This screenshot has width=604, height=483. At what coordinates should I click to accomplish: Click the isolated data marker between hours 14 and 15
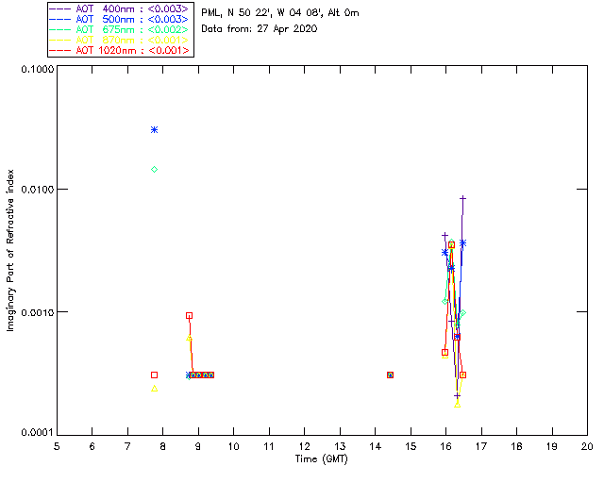click(x=390, y=375)
